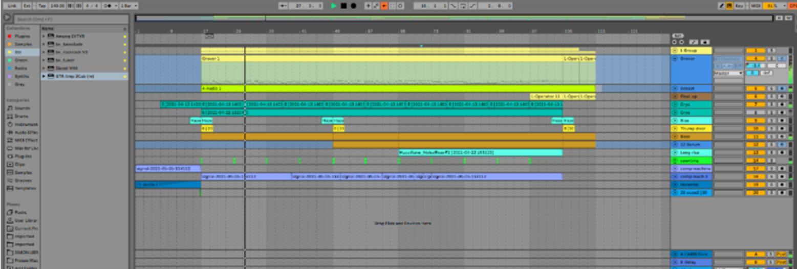This screenshot has width=797, height=269.
Task: Open the User Library place
Action: tap(24, 220)
